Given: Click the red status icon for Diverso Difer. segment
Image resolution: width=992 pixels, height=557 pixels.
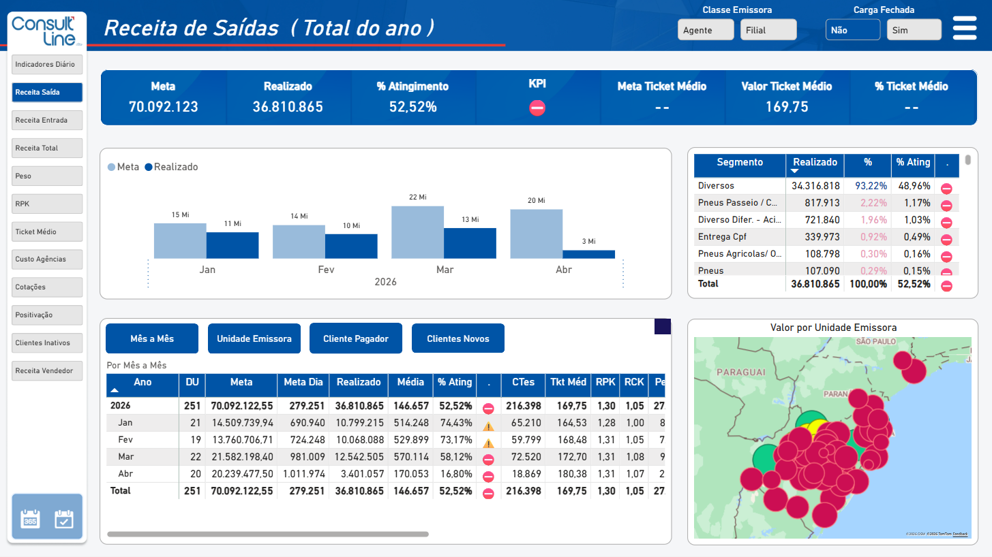Looking at the screenshot, I should 946,223.
